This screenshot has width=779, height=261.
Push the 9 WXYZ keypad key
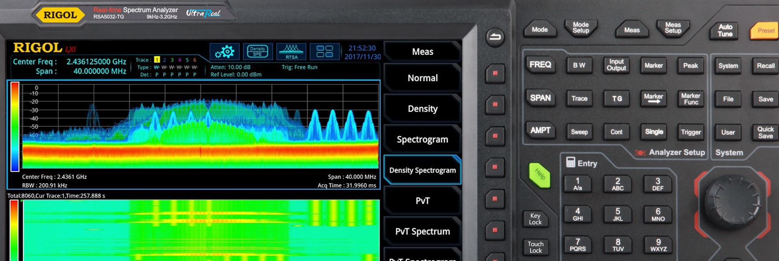tap(658, 245)
